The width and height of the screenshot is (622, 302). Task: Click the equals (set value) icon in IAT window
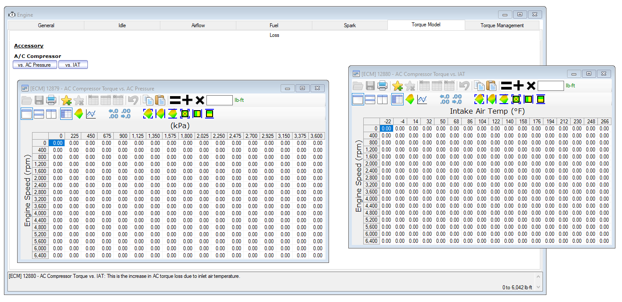click(x=506, y=86)
